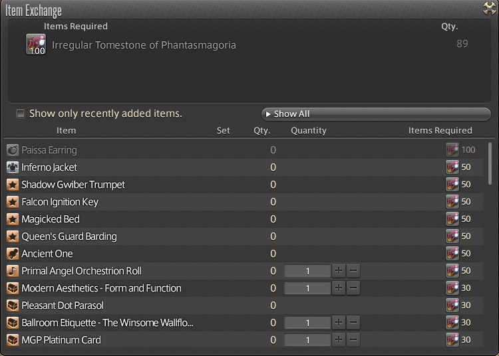Click the Quantity column header

click(x=308, y=131)
